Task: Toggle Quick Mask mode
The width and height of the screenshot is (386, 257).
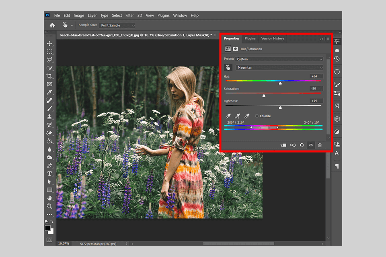Action: point(49,240)
